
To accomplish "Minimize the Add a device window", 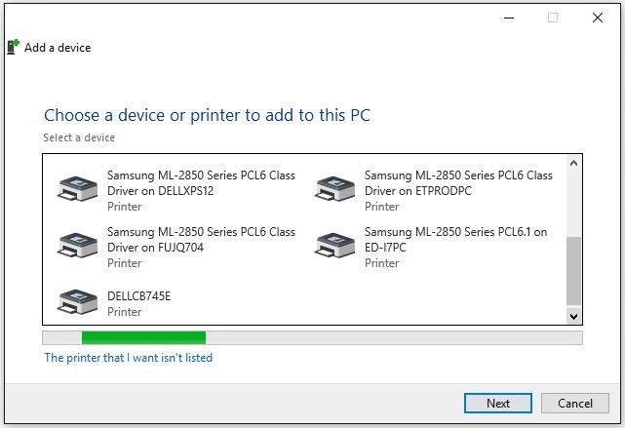I will (x=509, y=18).
